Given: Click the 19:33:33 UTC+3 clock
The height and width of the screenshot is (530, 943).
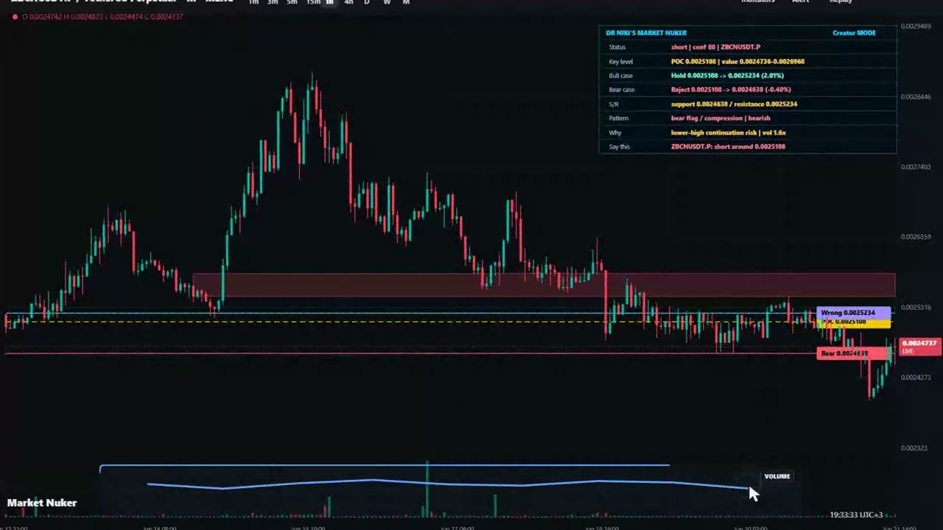Looking at the screenshot, I should [x=856, y=515].
